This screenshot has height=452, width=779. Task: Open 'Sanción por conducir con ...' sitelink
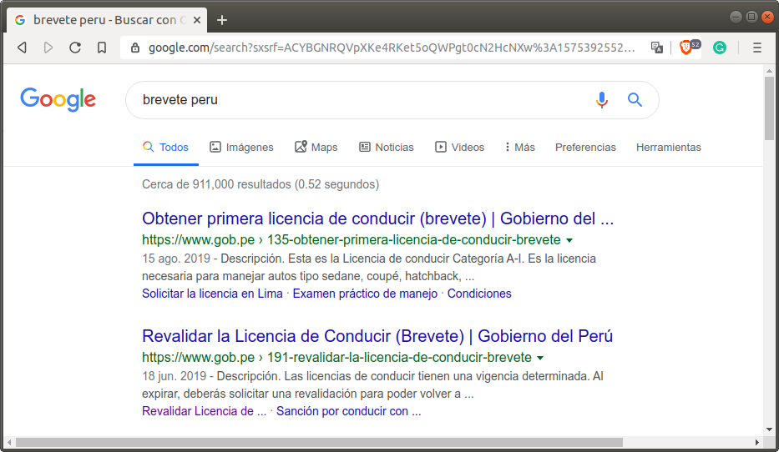pos(348,411)
